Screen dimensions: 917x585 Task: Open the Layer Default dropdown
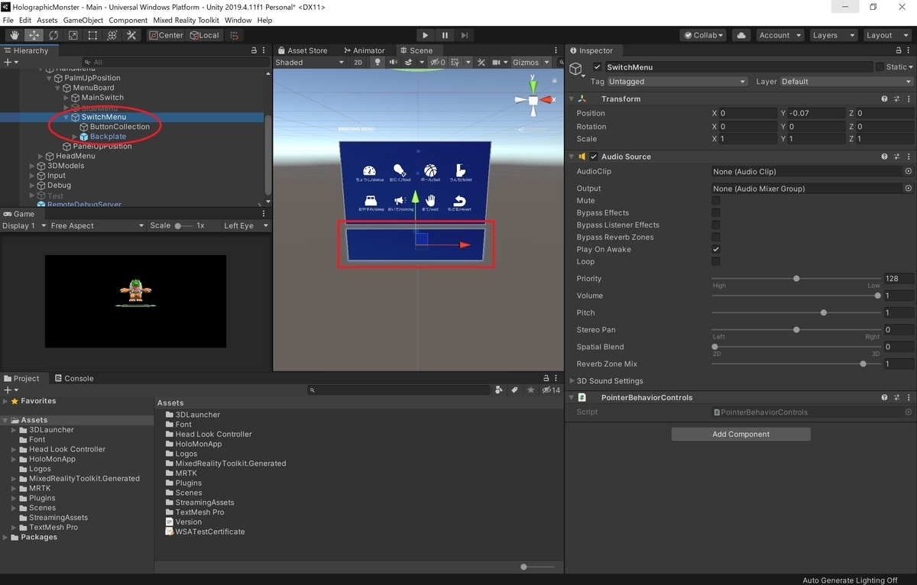(847, 82)
